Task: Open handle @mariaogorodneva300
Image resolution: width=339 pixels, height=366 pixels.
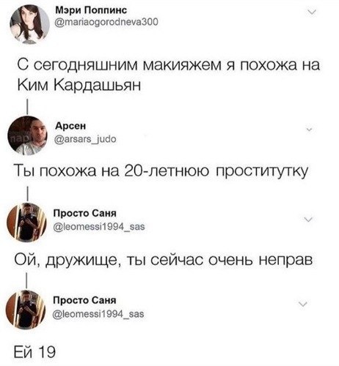Action: pos(107,22)
